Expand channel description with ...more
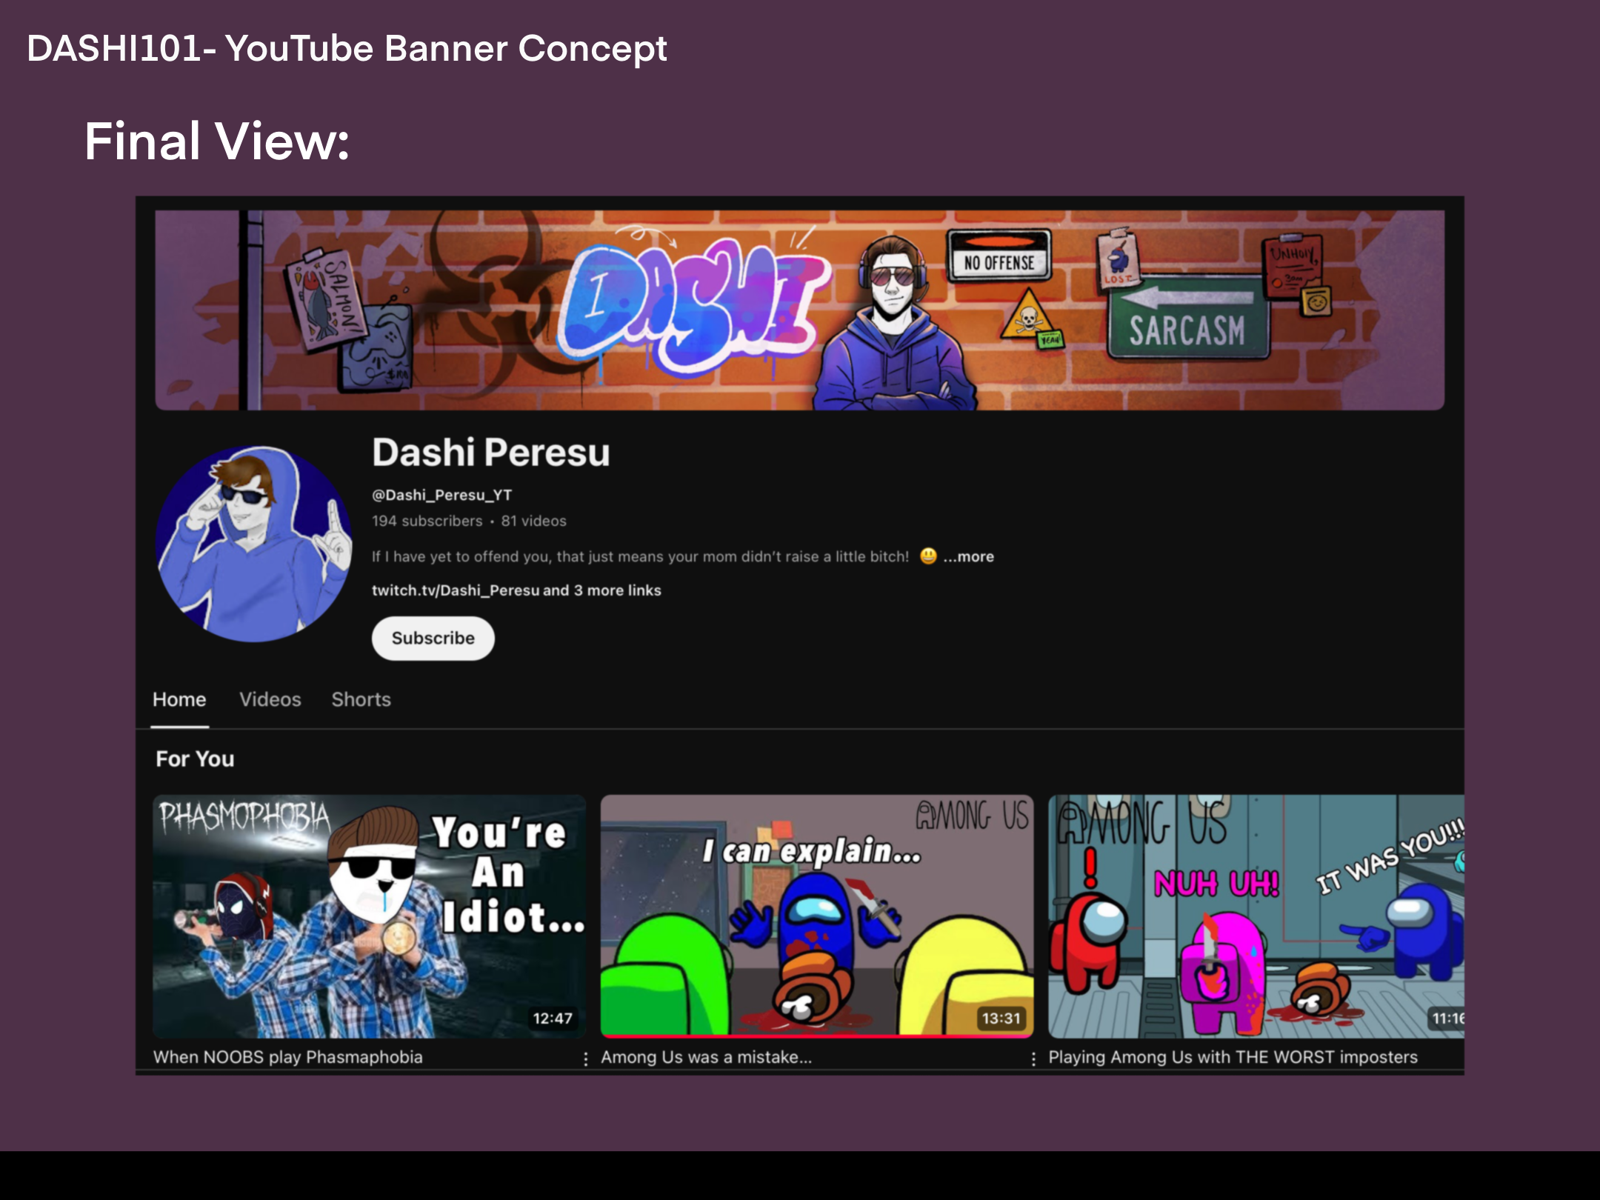The height and width of the screenshot is (1200, 1600). [968, 556]
